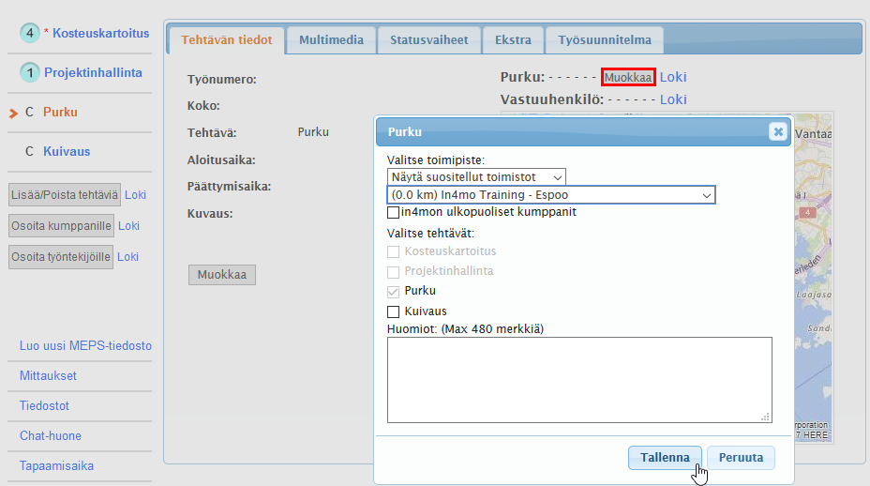This screenshot has height=486, width=870.
Task: Cancel the dialog with Peruuta
Action: (x=741, y=458)
